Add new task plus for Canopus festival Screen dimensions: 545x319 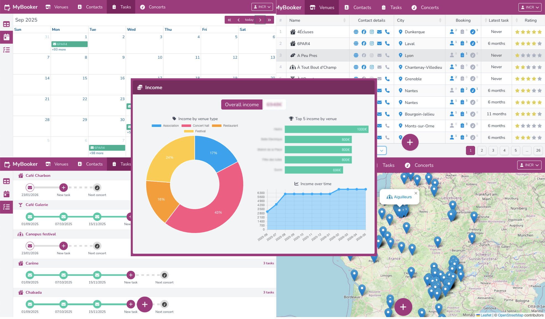click(x=64, y=246)
